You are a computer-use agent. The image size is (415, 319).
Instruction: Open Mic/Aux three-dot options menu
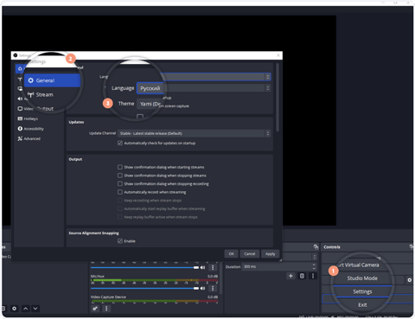(213, 288)
